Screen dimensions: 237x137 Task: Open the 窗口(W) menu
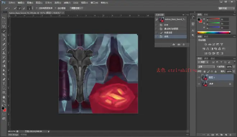coord(94,3)
